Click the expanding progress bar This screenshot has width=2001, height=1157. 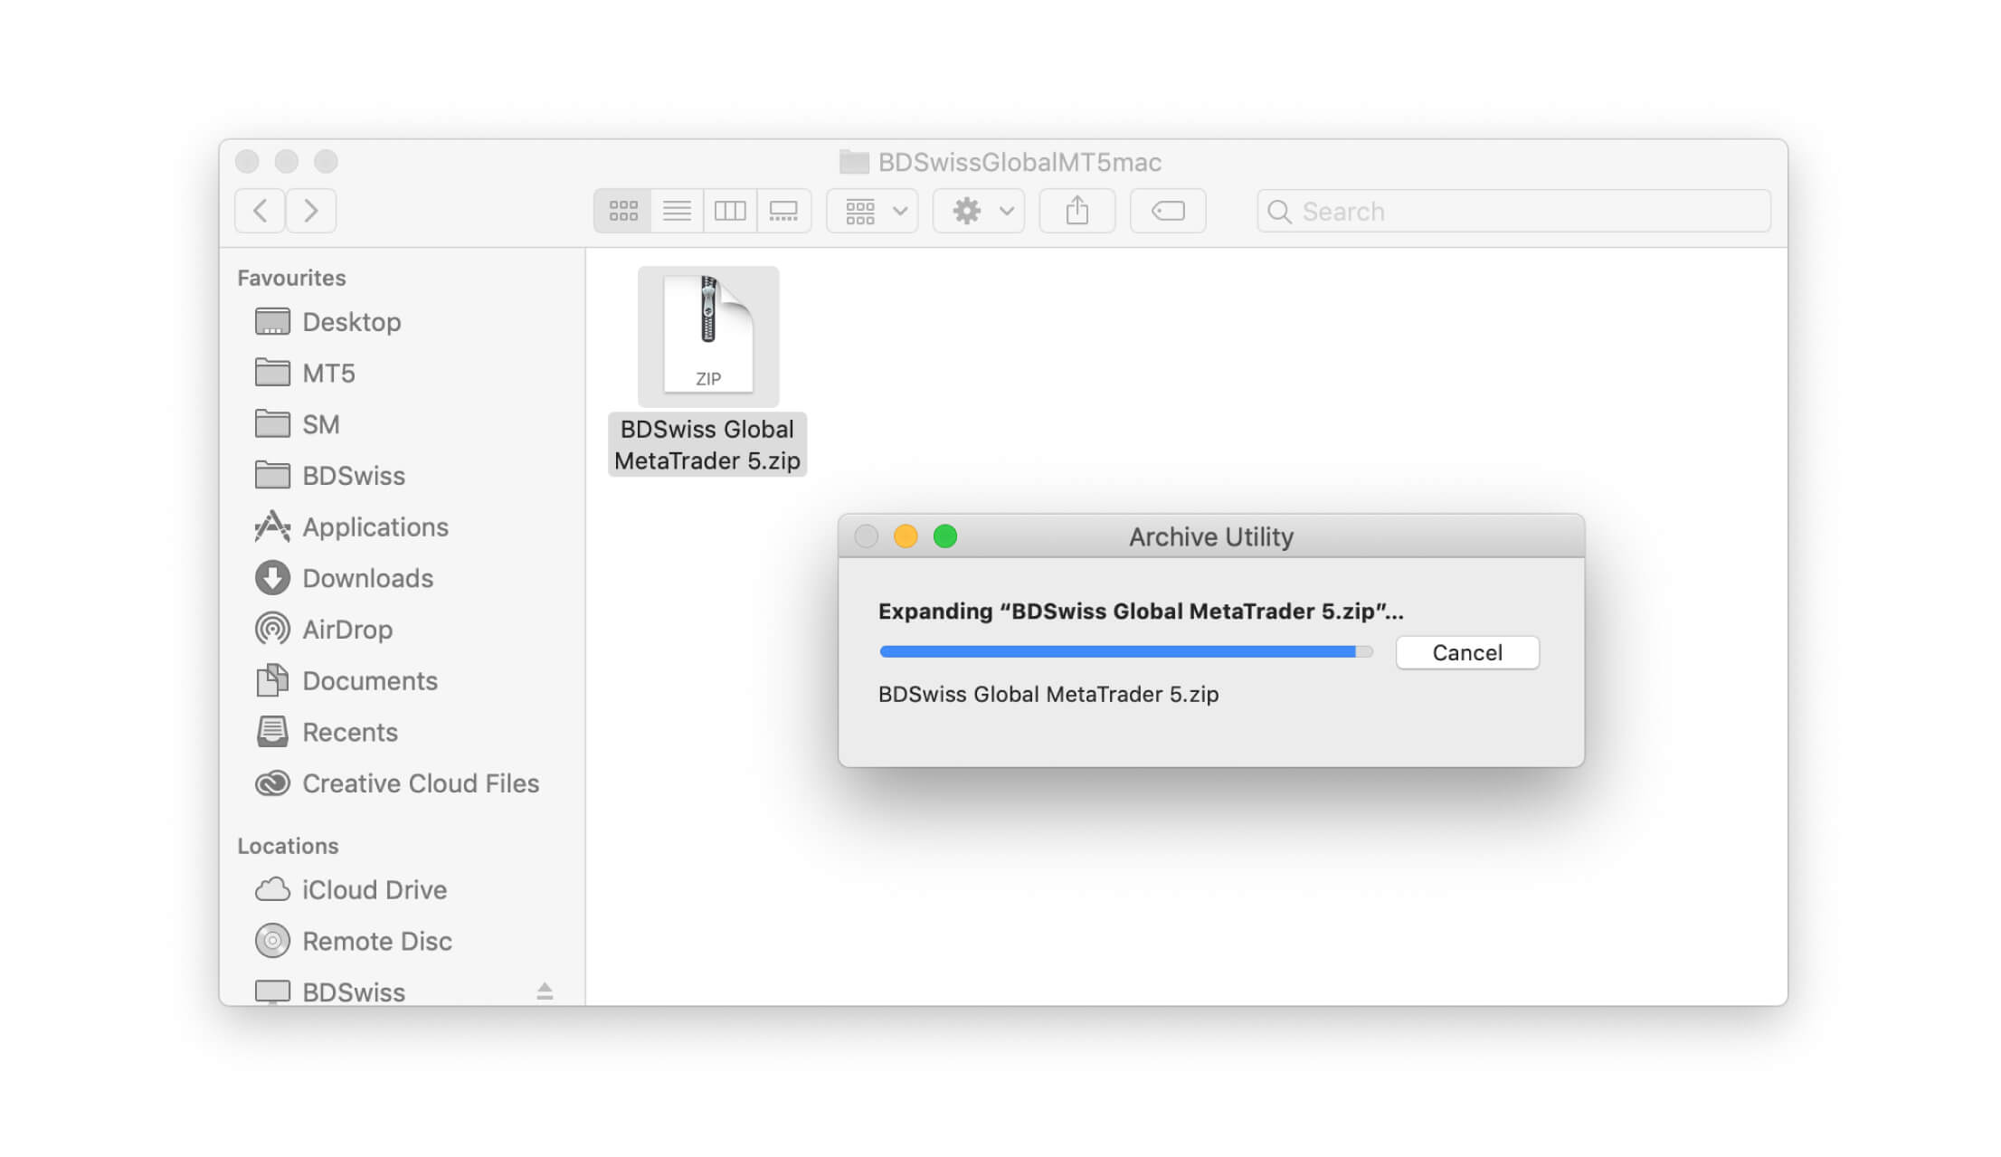click(1125, 651)
